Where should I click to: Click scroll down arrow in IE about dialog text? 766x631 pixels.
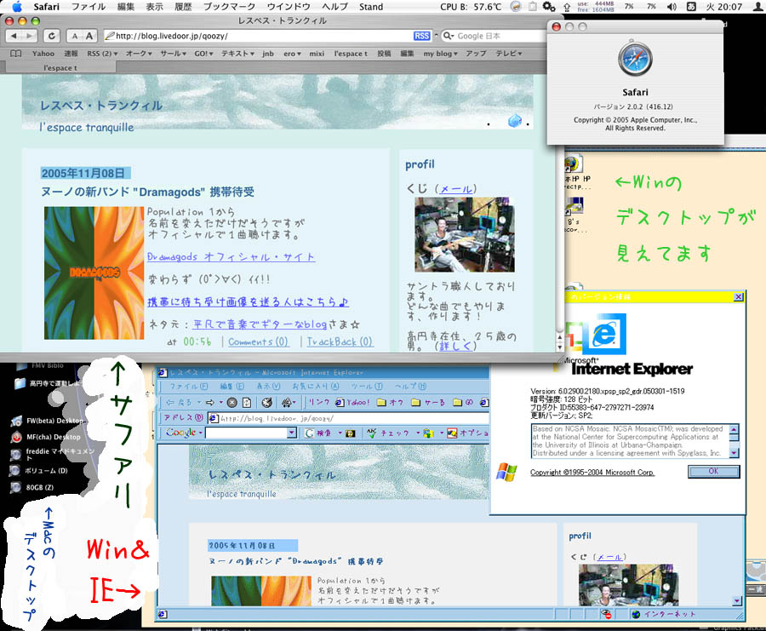click(734, 453)
